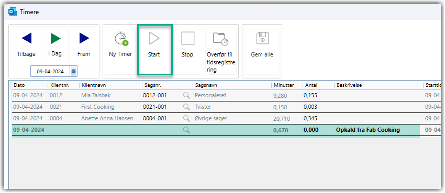Click the Tilbage back arrow icon
Image resolution: width=445 pixels, height=193 pixels.
27,38
